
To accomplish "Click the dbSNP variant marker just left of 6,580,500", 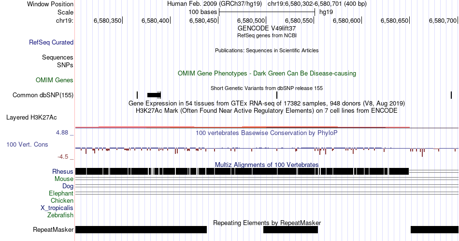I will click(277, 95).
